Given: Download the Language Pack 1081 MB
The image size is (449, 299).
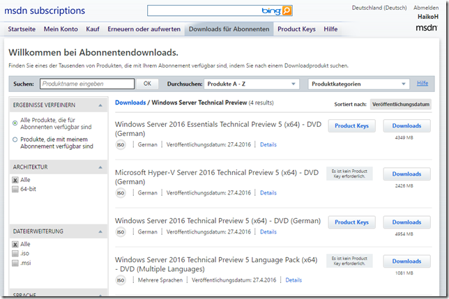Looking at the screenshot, I should [x=406, y=261].
